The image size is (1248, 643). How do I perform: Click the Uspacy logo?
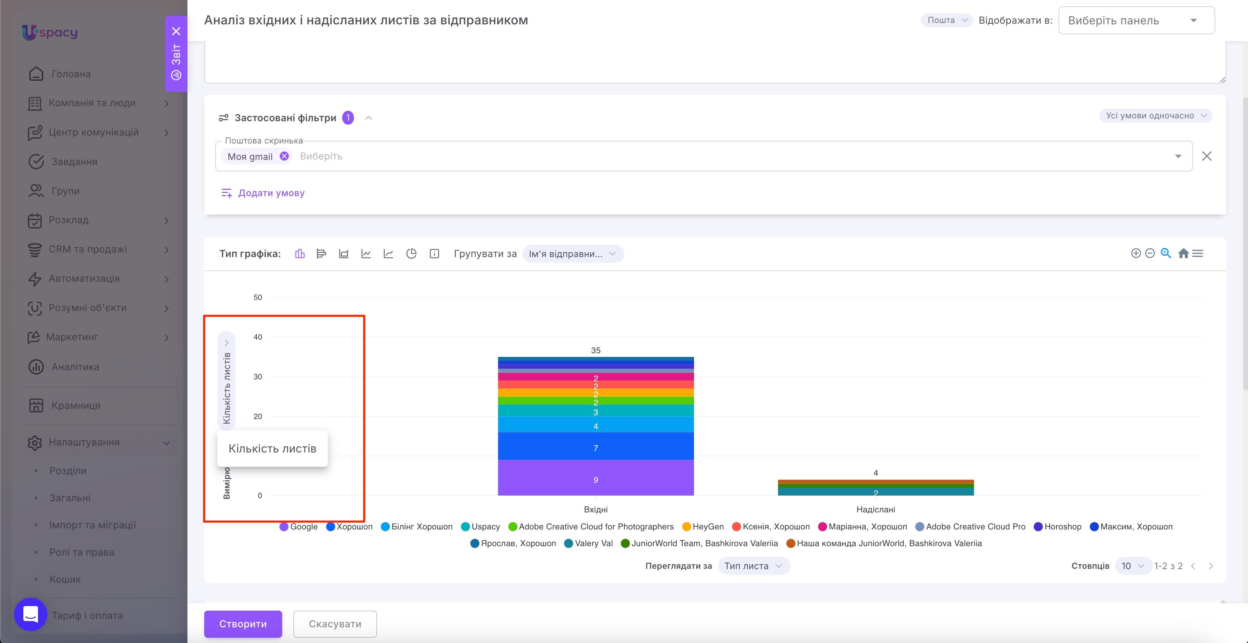50,32
